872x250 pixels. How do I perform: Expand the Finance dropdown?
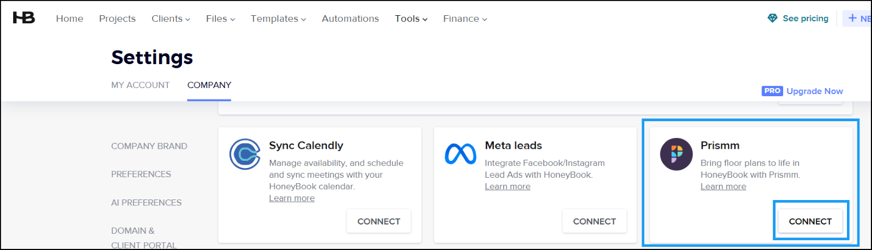click(x=465, y=18)
